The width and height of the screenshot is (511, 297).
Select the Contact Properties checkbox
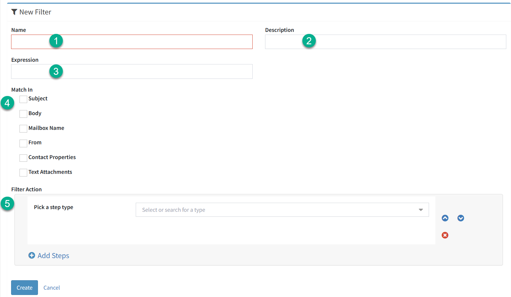pyautogui.click(x=23, y=158)
